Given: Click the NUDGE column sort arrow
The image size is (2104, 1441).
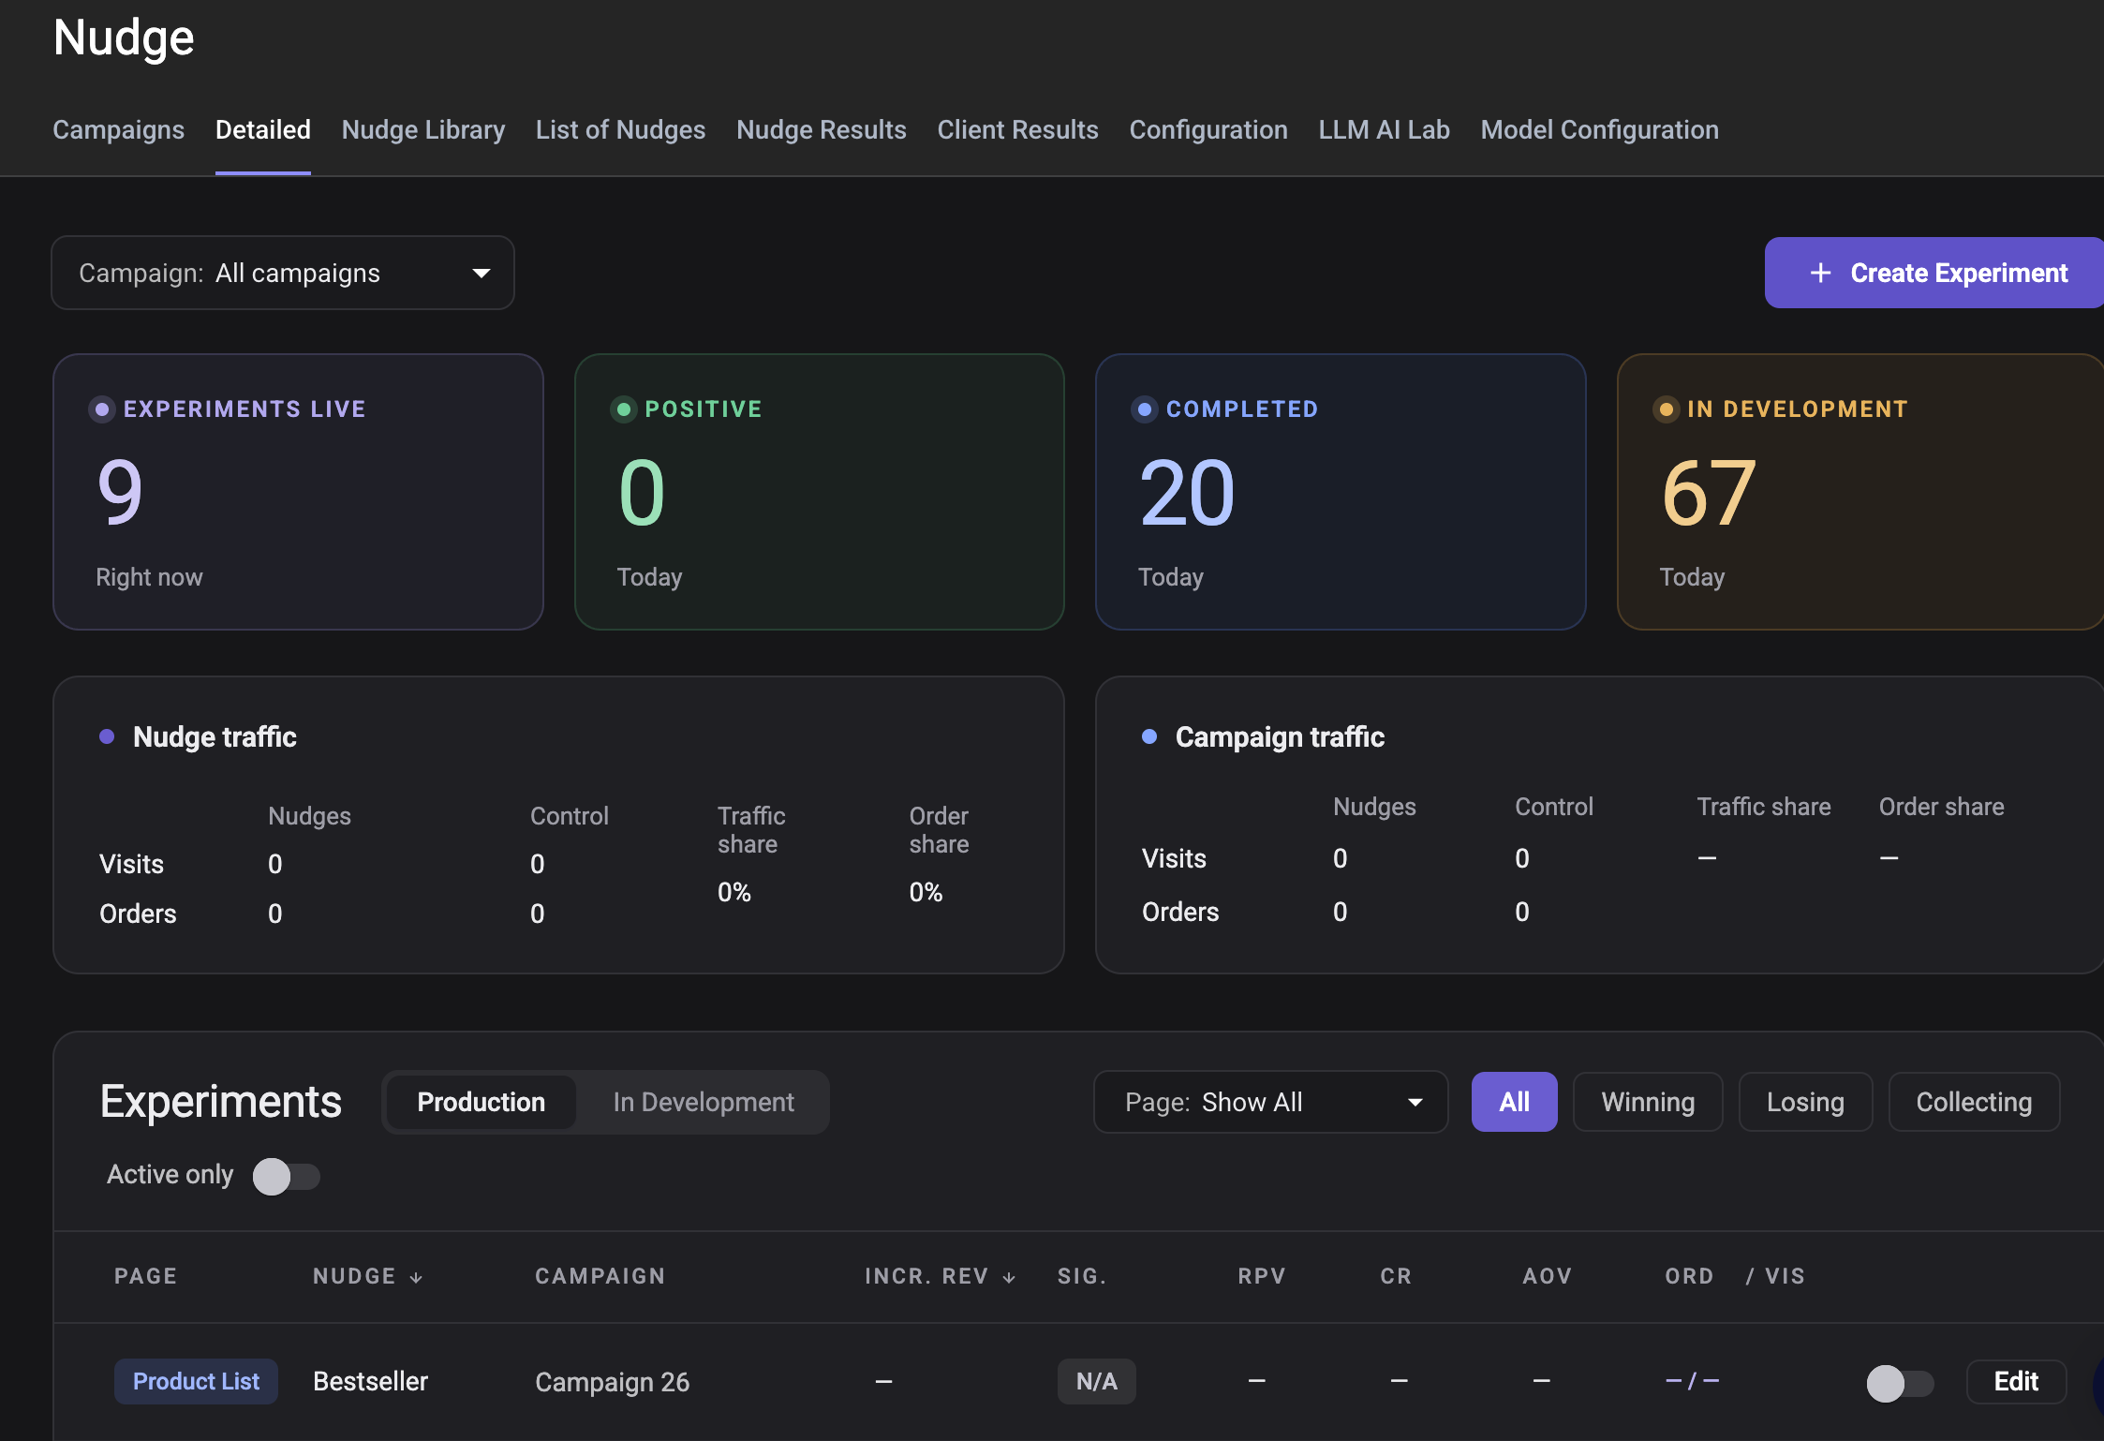Looking at the screenshot, I should tap(416, 1277).
